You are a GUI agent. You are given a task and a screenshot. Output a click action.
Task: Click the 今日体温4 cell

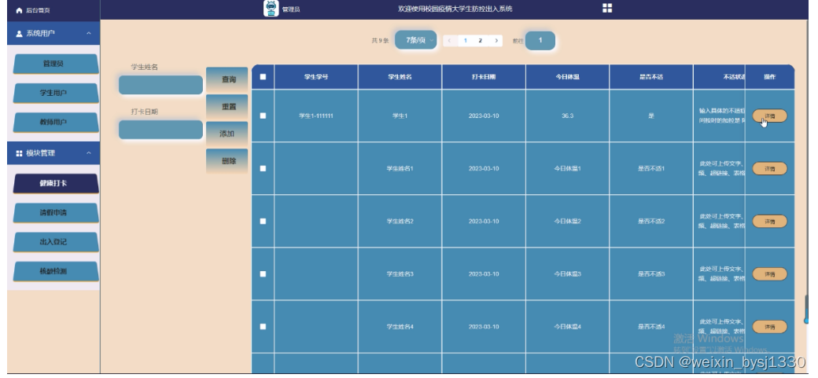tap(567, 326)
